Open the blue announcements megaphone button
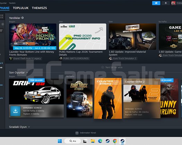182x145 pixels. click(156, 3)
